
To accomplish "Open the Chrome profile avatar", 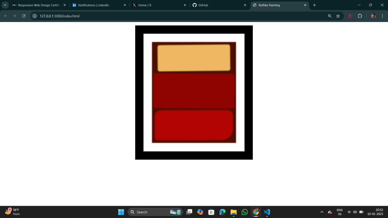I will [373, 16].
